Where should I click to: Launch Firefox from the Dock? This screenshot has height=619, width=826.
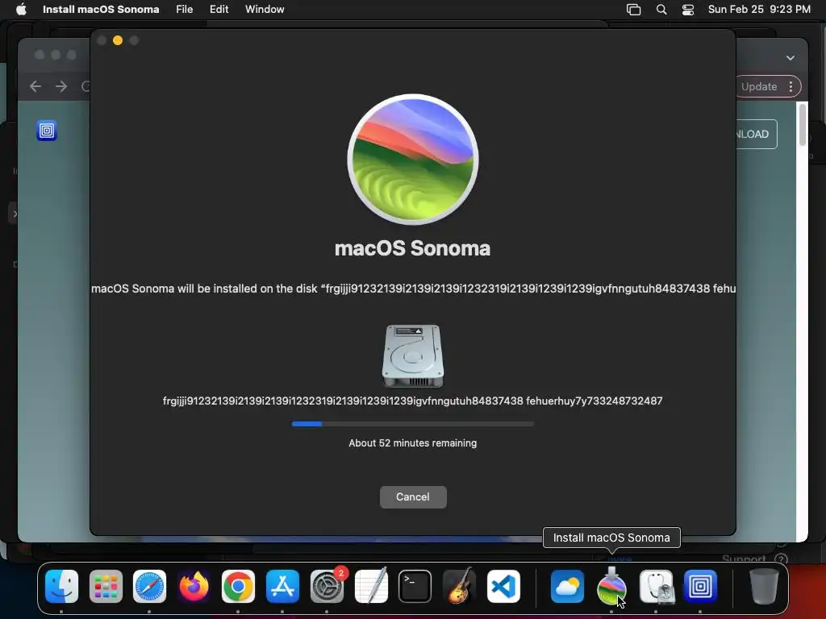pos(194,586)
